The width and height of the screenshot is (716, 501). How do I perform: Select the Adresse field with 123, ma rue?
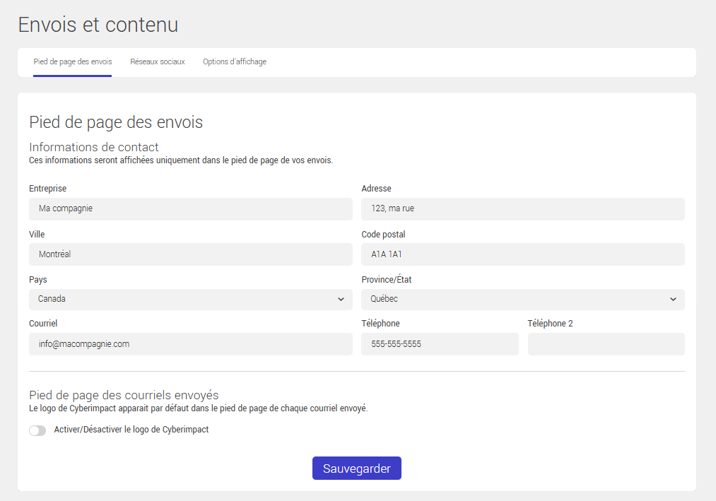point(522,208)
